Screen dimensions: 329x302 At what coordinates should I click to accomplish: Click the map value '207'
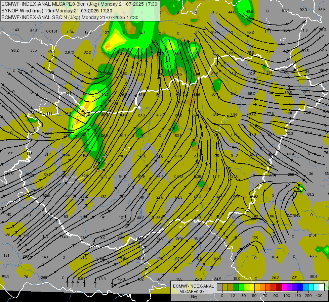click(x=102, y=238)
